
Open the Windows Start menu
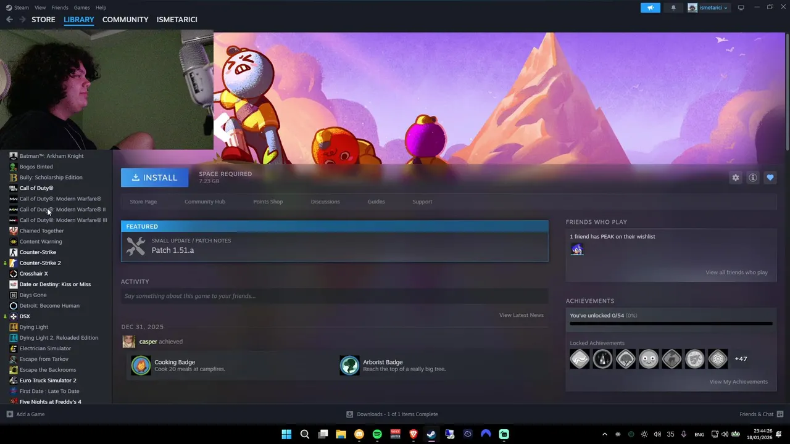pos(286,434)
